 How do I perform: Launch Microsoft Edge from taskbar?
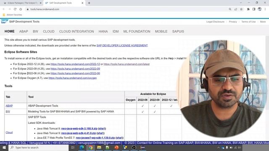[82, 147]
